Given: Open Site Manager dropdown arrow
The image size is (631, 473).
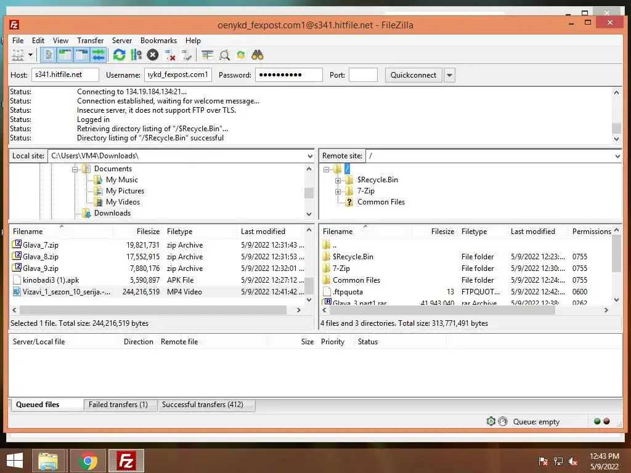Looking at the screenshot, I should pos(30,55).
